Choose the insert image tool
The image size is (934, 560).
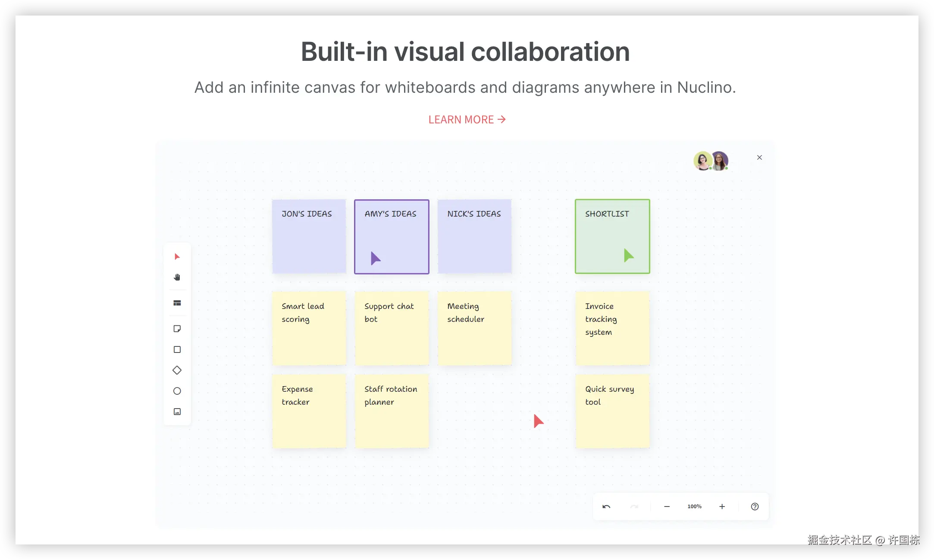(177, 412)
